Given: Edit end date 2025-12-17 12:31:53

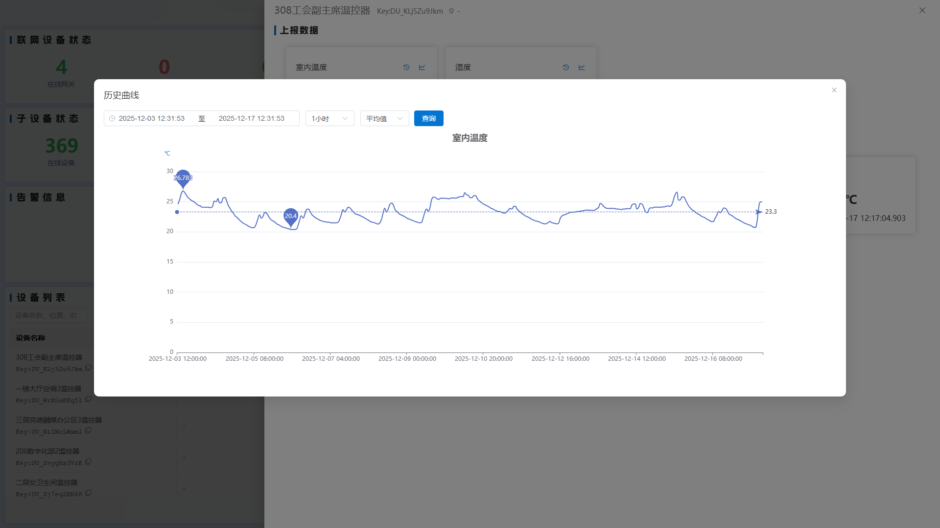Looking at the screenshot, I should tap(251, 118).
